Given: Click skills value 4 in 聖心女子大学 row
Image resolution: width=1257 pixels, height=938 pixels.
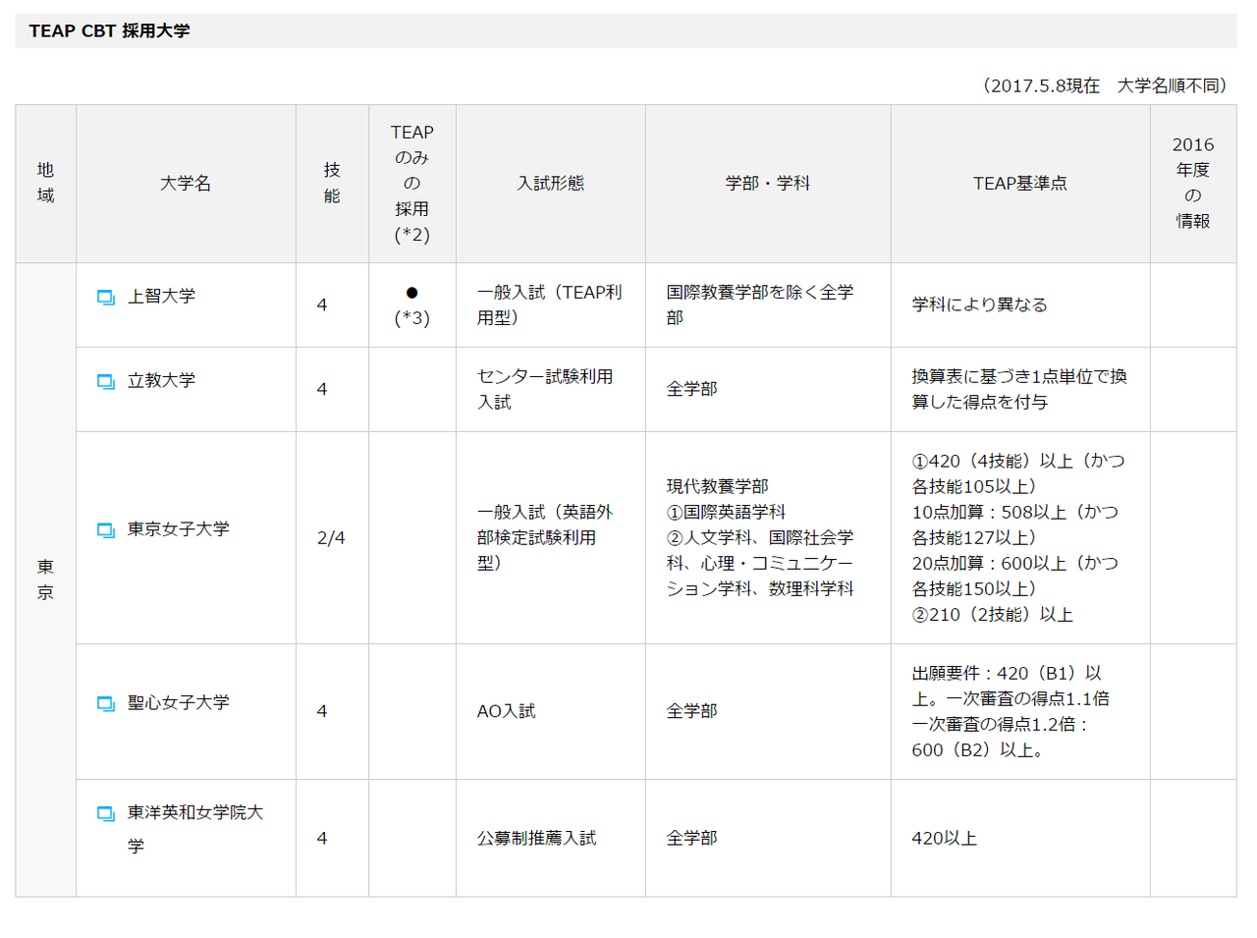Looking at the screenshot, I should [x=332, y=712].
